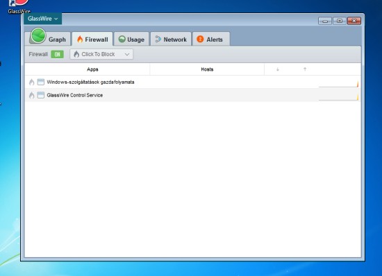The width and height of the screenshot is (382, 276).
Task: Open the Usage tab
Action: coord(131,39)
